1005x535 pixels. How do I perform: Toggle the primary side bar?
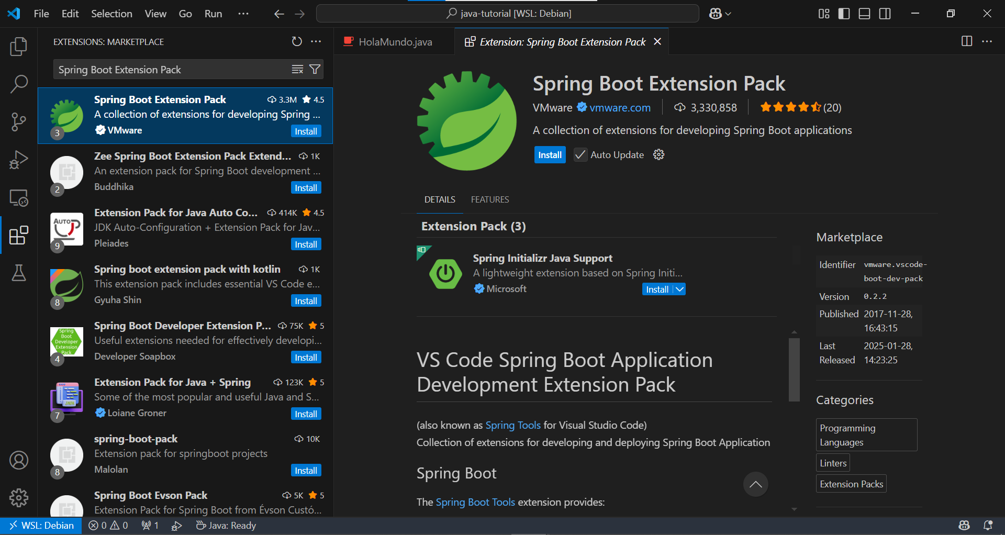pyautogui.click(x=844, y=14)
